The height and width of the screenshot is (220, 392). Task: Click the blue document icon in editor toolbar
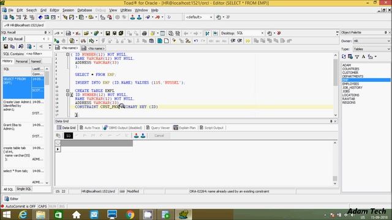(x=159, y=41)
